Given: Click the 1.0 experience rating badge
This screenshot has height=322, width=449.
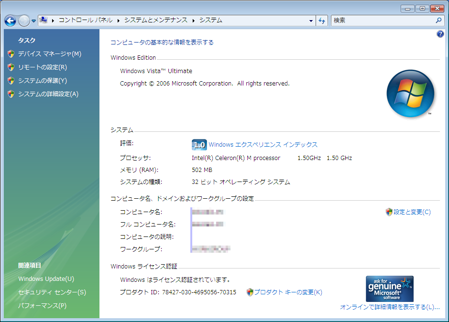Looking at the screenshot, I should coord(199,145).
